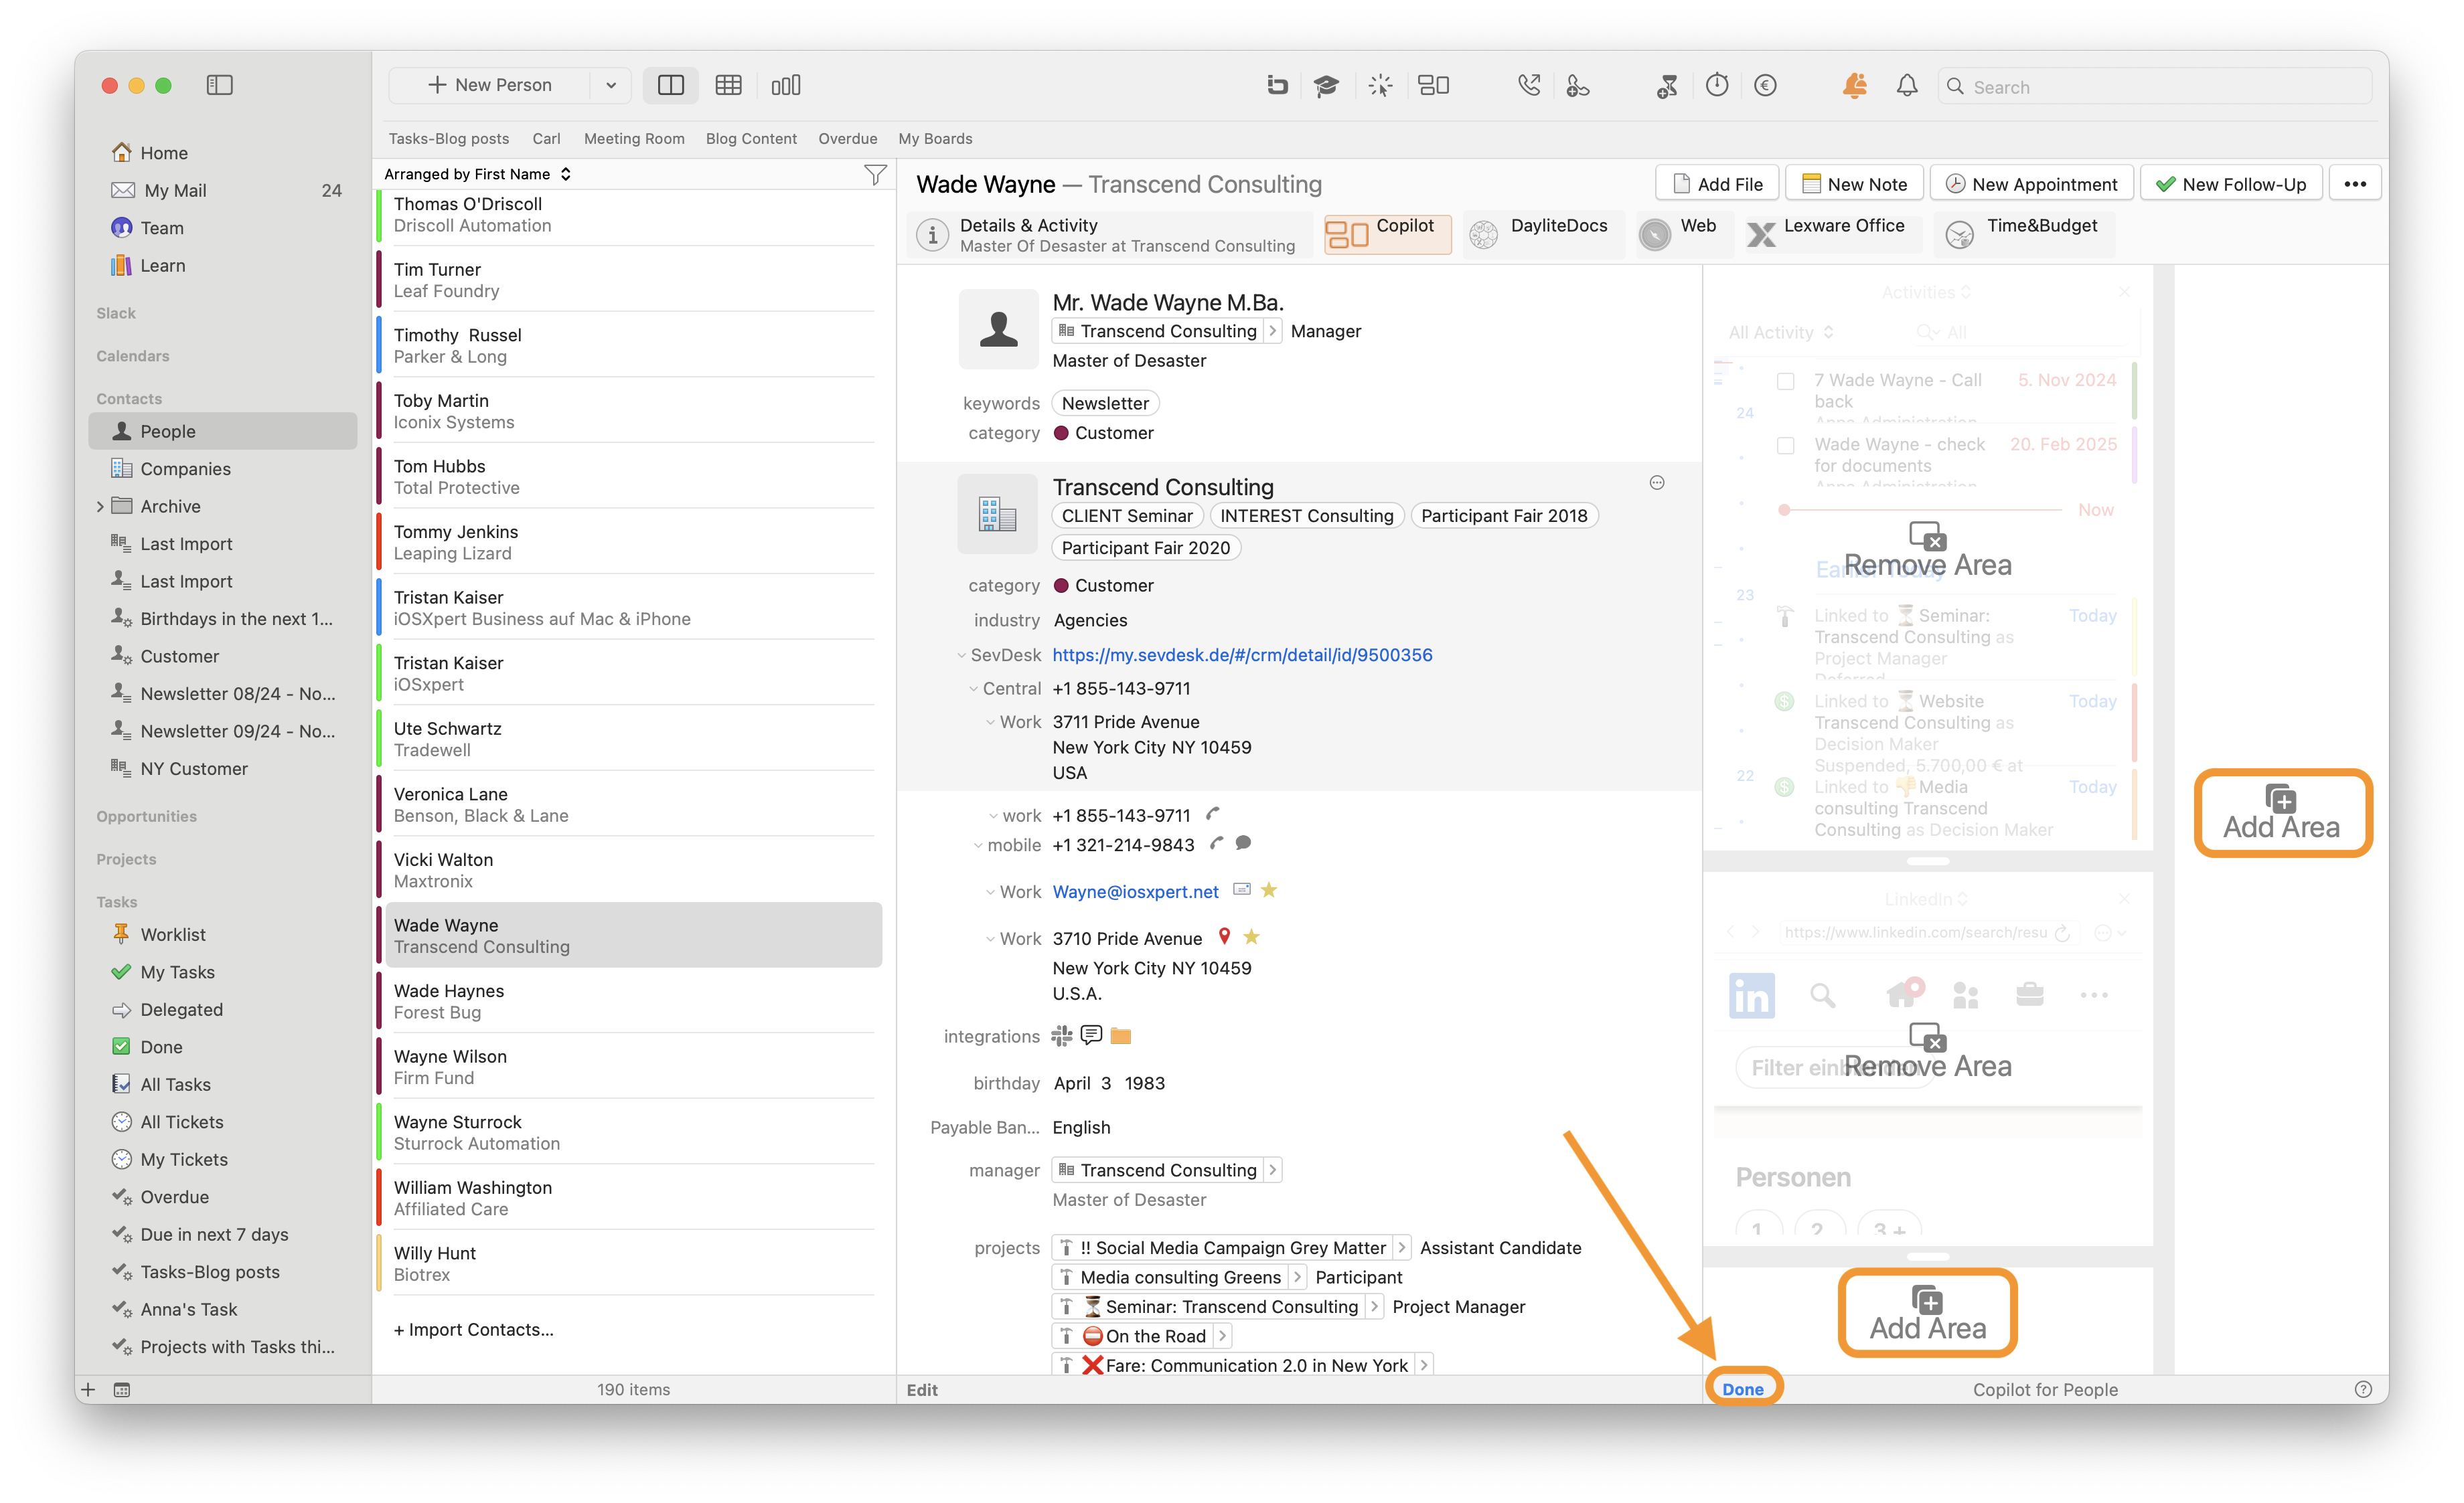The width and height of the screenshot is (2464, 1503).
Task: Click Import Contacts
Action: click(x=473, y=1330)
